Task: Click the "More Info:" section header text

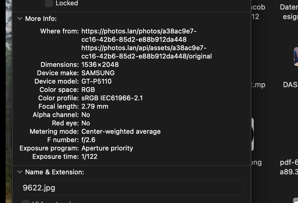Action: [41, 19]
